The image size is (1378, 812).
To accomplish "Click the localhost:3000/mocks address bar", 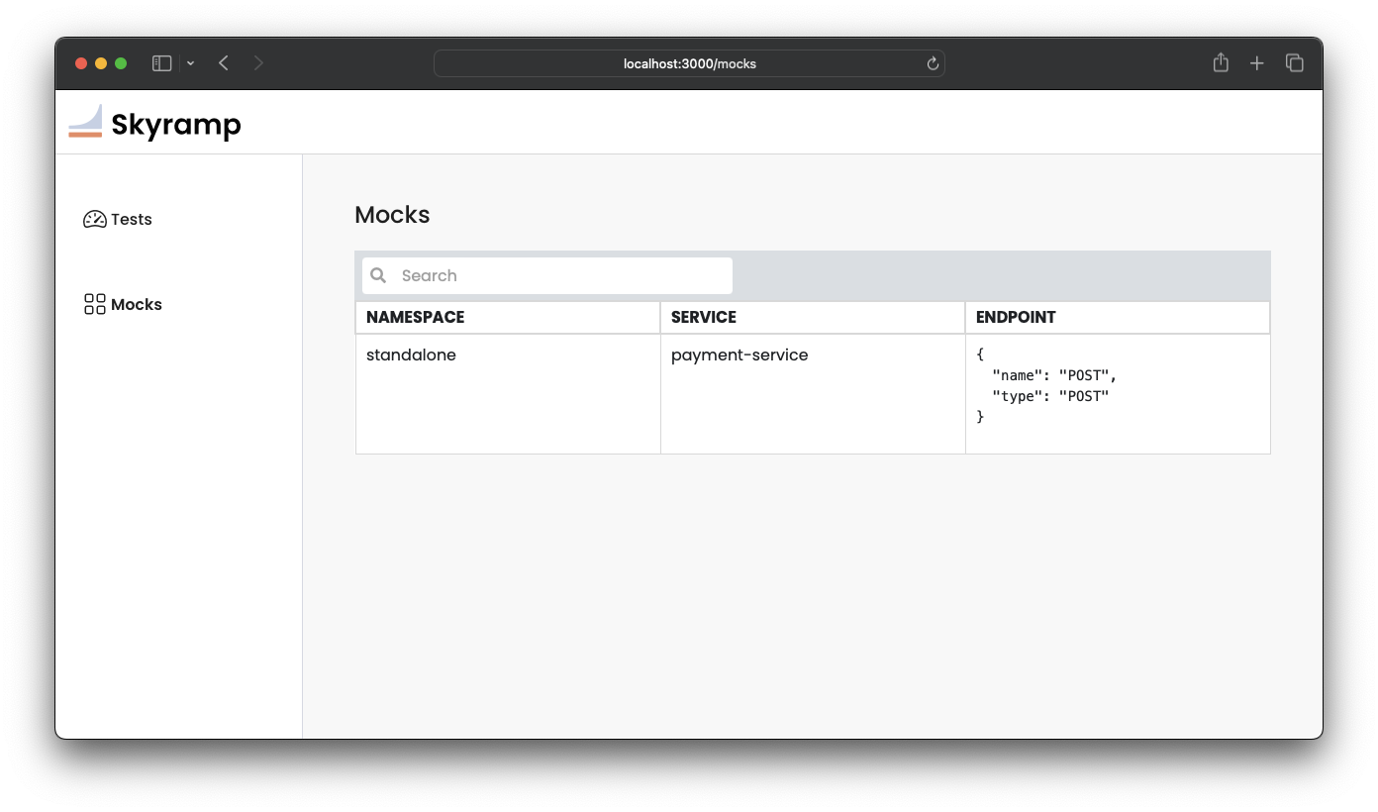I will click(x=689, y=63).
